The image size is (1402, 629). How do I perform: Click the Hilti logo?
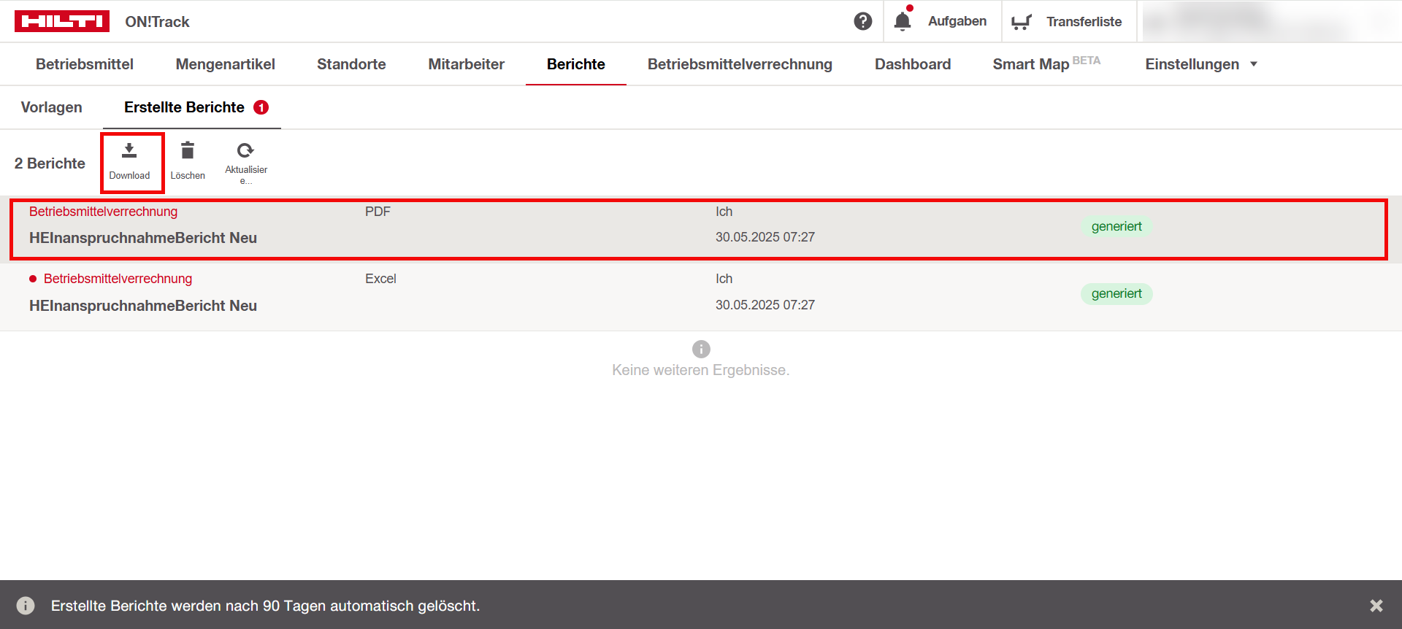[x=62, y=21]
